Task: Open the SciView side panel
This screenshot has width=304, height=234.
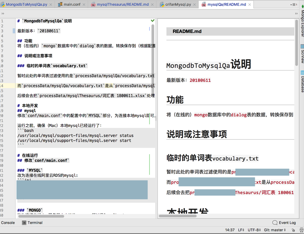Action: tap(302, 54)
